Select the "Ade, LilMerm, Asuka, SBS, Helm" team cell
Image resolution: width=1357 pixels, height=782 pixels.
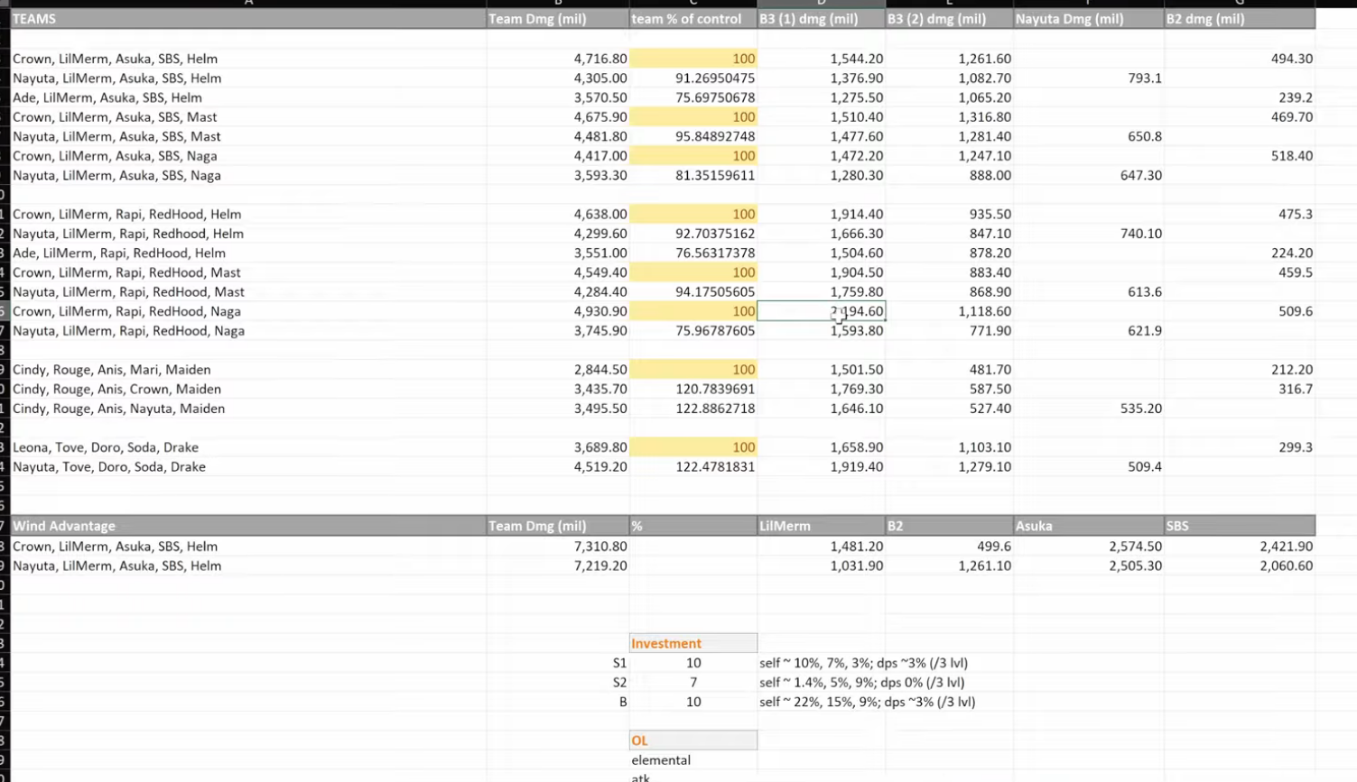[248, 97]
